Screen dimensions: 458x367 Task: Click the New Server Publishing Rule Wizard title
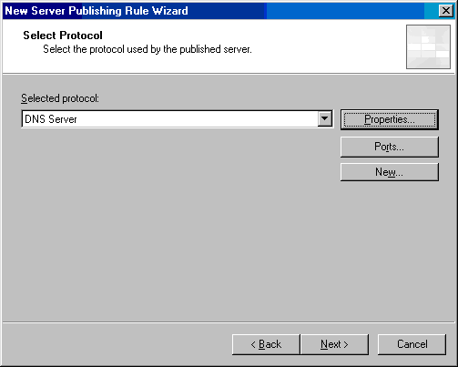(97, 11)
